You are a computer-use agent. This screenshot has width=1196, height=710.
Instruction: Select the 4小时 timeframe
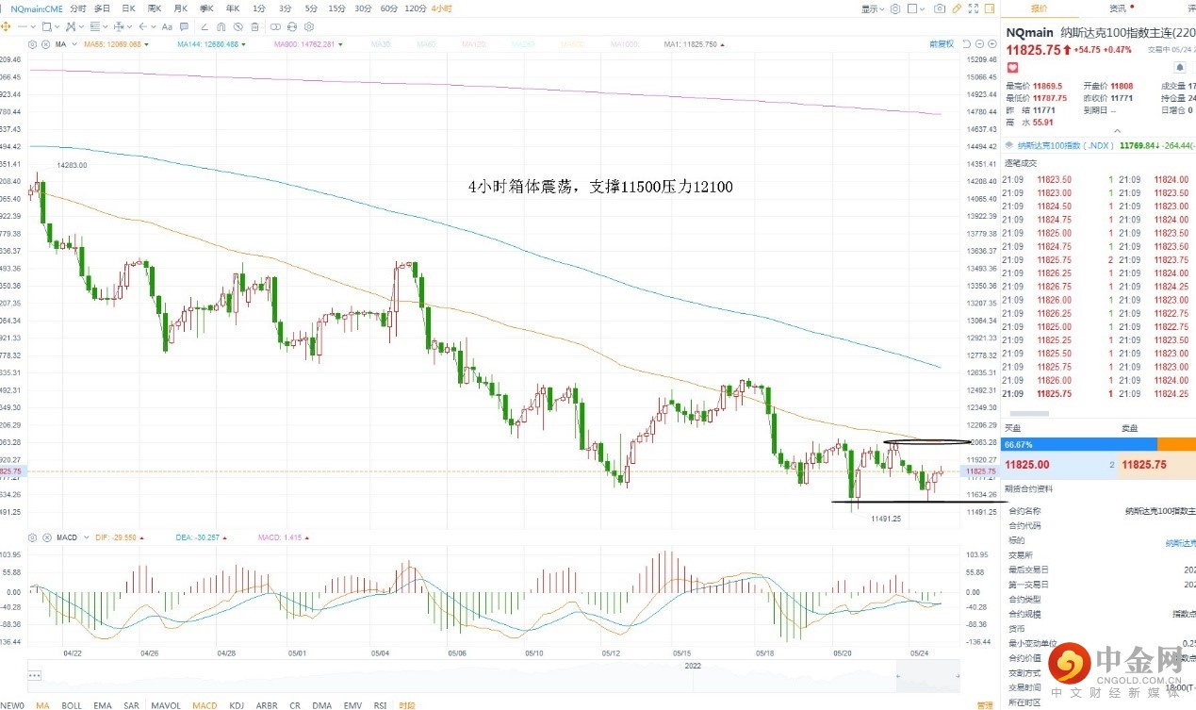click(x=441, y=8)
